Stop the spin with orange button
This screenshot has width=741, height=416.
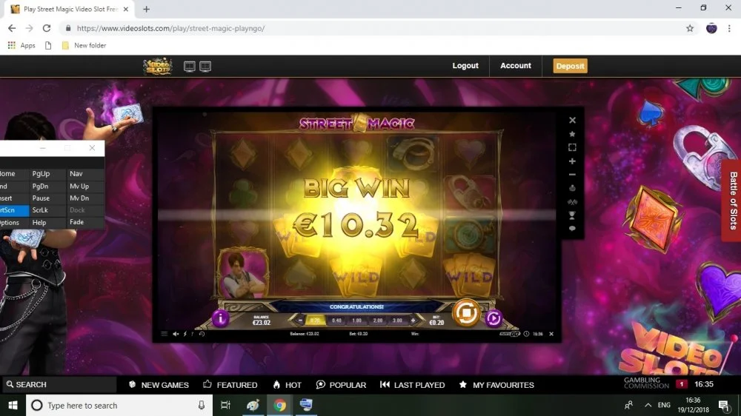tap(466, 312)
